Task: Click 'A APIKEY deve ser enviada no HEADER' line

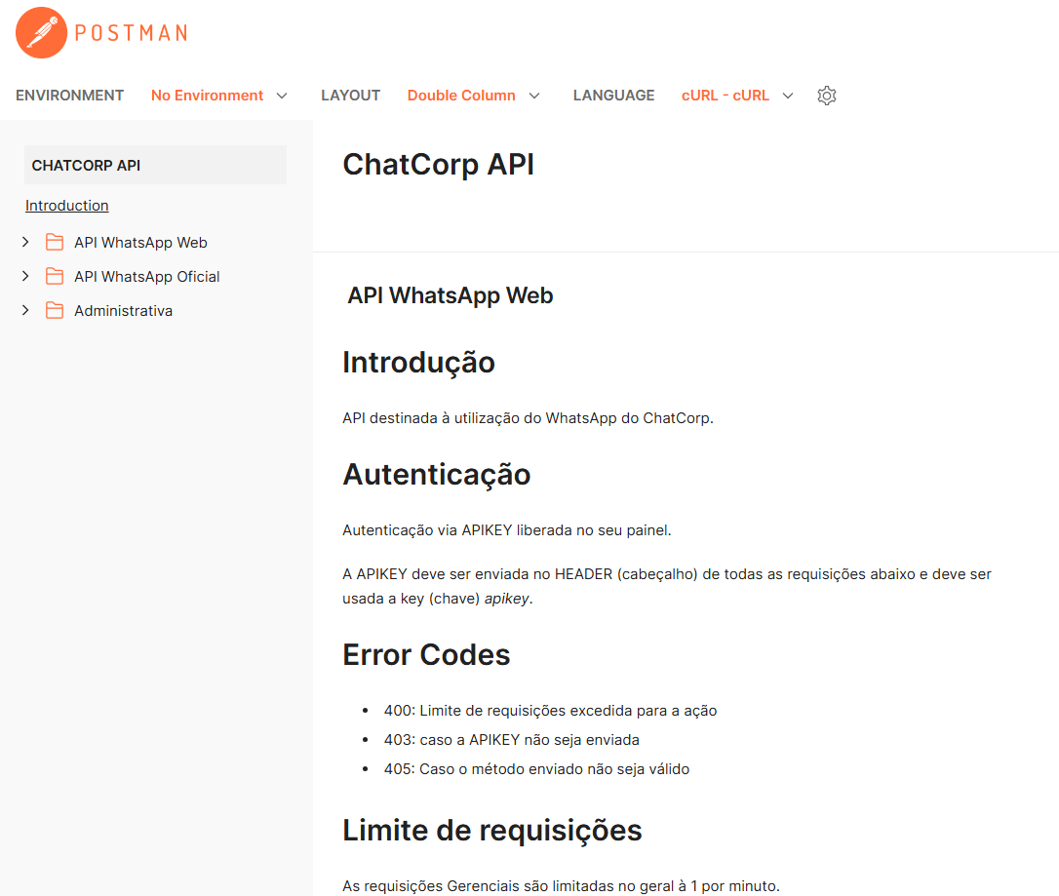Action: 667,574
